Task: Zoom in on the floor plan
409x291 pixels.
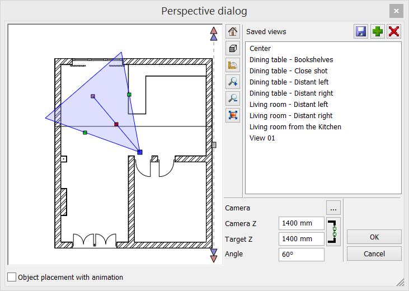Action: click(233, 82)
